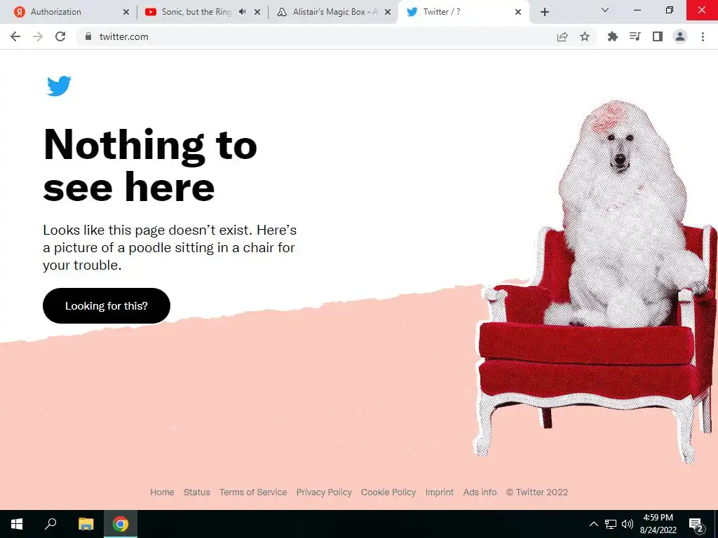Go back to previous page
Image resolution: width=718 pixels, height=538 pixels.
pyautogui.click(x=15, y=36)
